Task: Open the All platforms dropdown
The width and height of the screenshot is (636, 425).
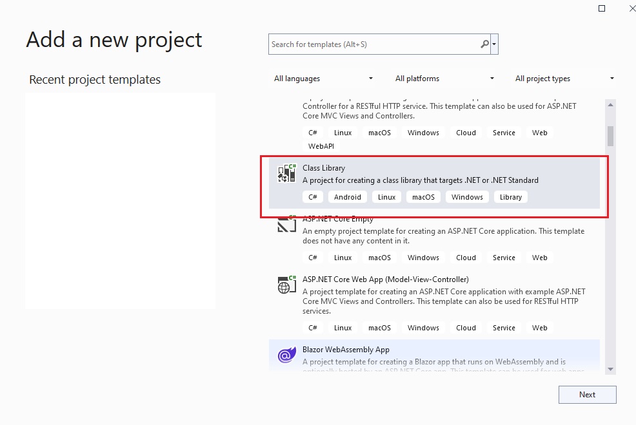Action: [x=444, y=79]
